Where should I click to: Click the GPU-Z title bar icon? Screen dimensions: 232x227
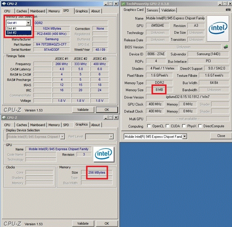click(x=123, y=4)
